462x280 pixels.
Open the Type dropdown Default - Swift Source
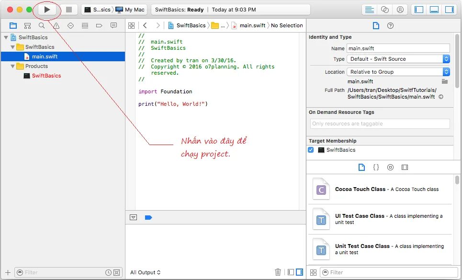click(x=398, y=59)
